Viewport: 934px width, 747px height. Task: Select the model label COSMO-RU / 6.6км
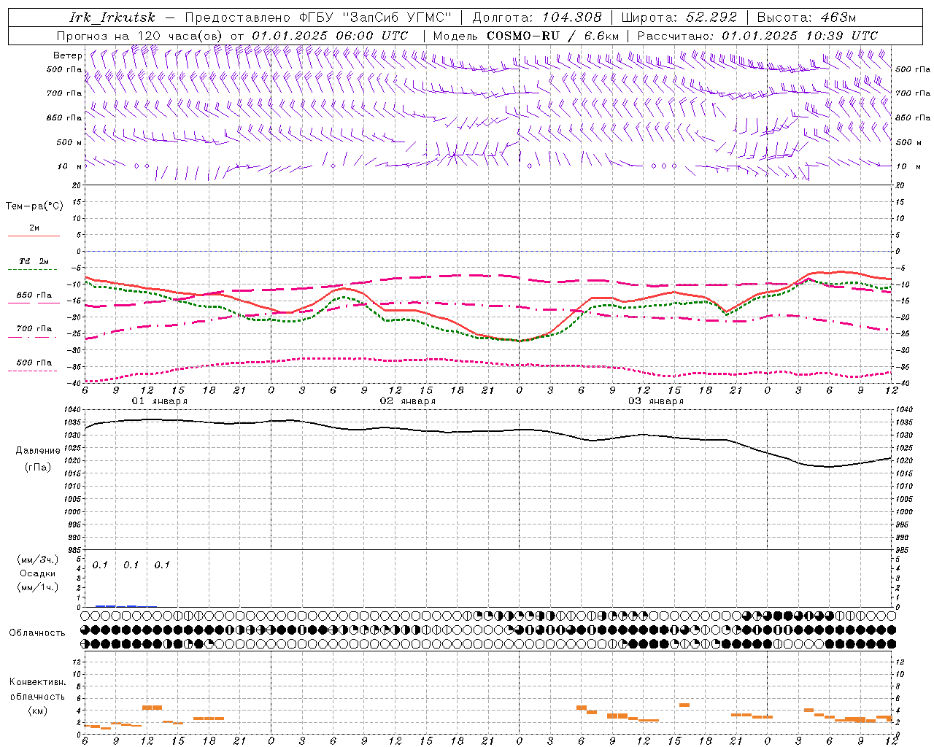click(553, 36)
